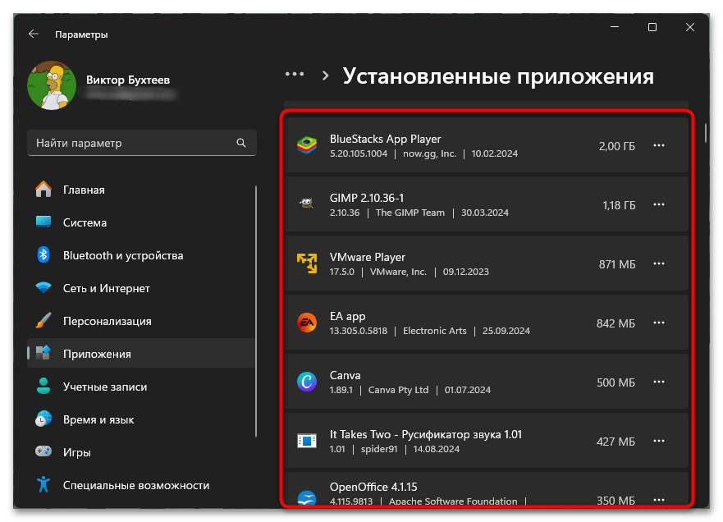Click the BlueStacks App Player icon
Image resolution: width=723 pixels, height=522 pixels.
[307, 145]
